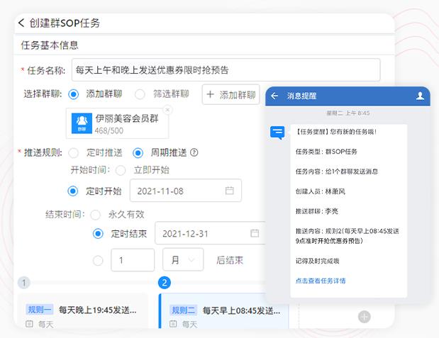Image resolution: width=439 pixels, height=338 pixels.
Task: Select step 2 circle marker
Action: point(165,283)
